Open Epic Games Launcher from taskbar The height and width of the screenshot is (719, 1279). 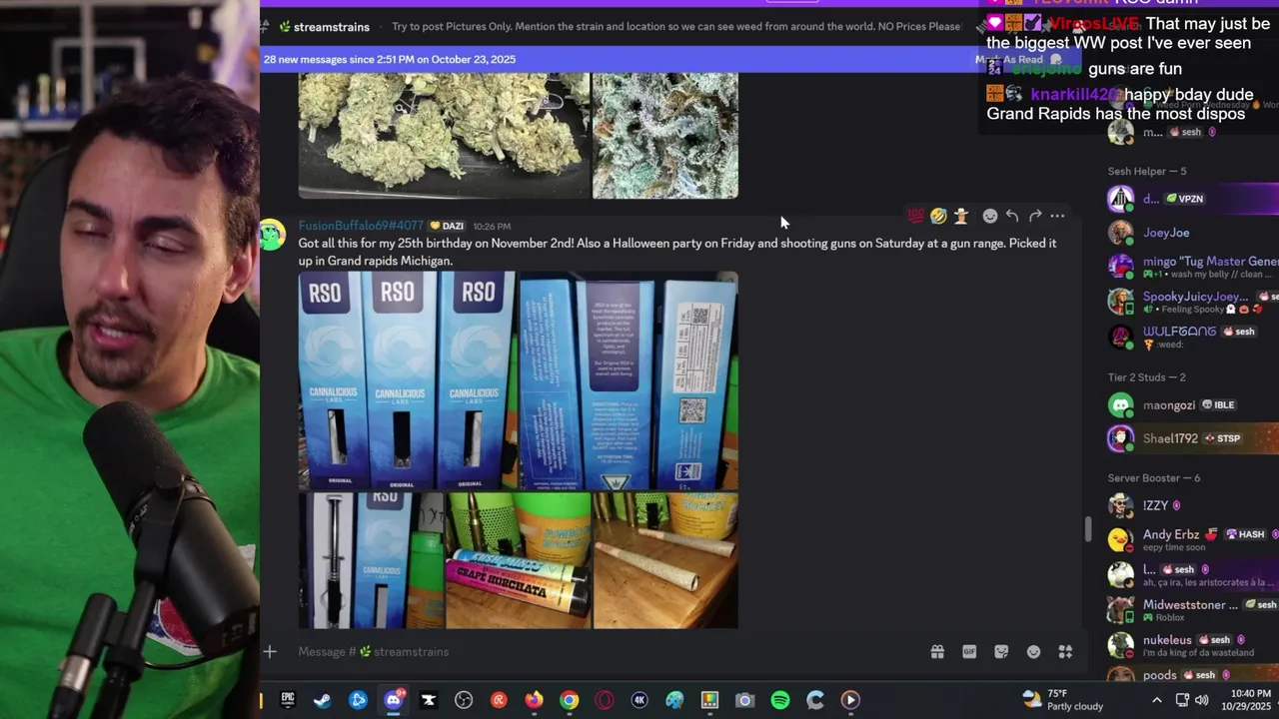click(x=288, y=700)
